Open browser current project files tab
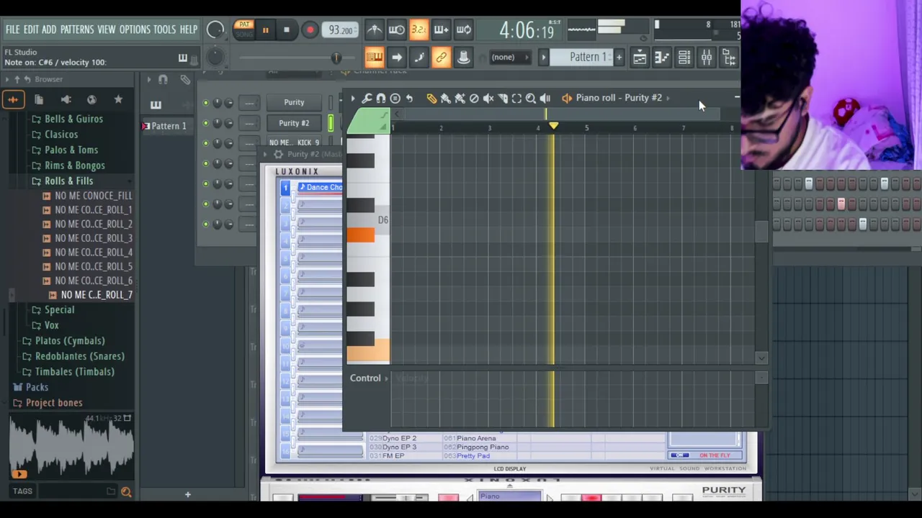Viewport: 922px width, 518px height. [x=39, y=99]
